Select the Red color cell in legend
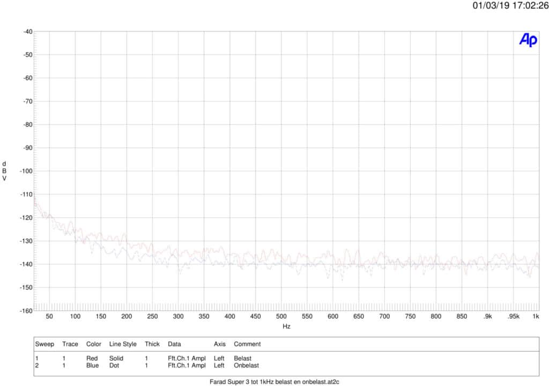Screen dimensions: 549x388 (92, 359)
